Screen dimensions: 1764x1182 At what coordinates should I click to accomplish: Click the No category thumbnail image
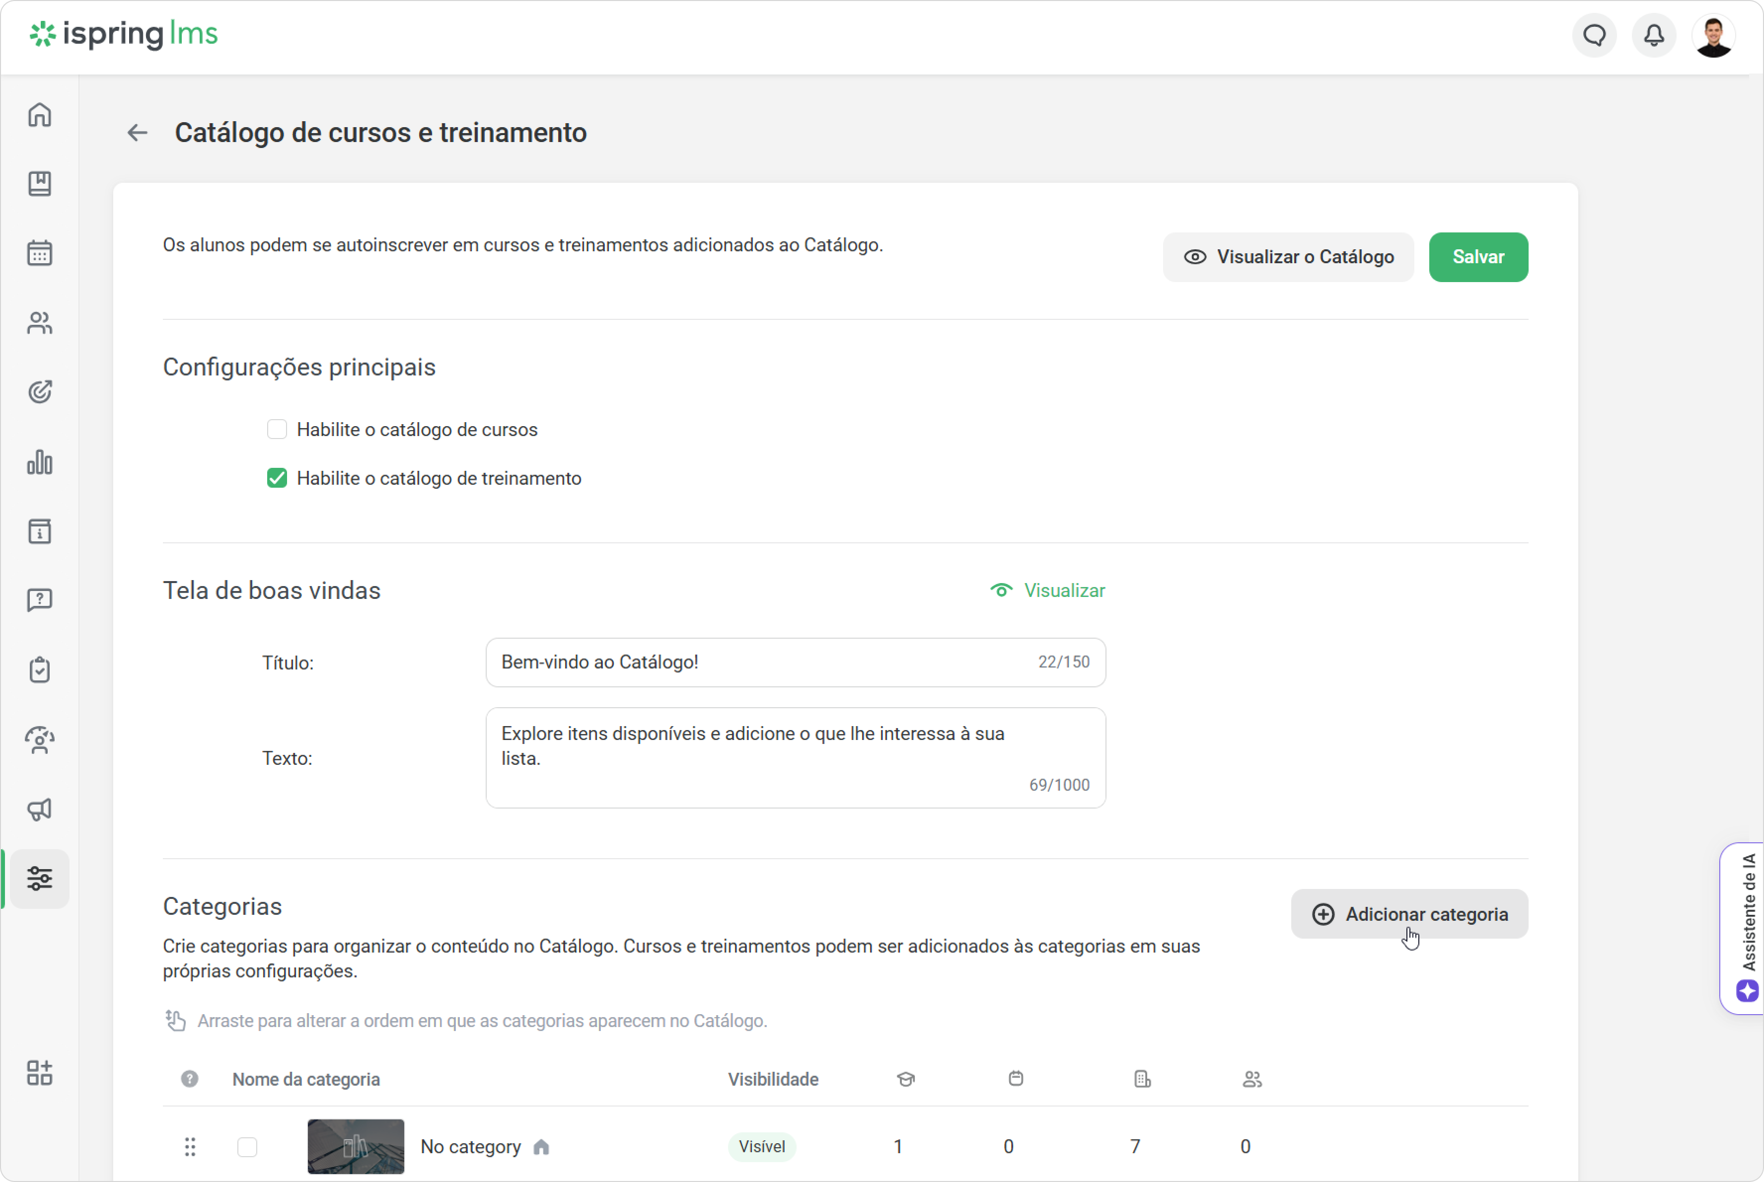click(x=356, y=1146)
